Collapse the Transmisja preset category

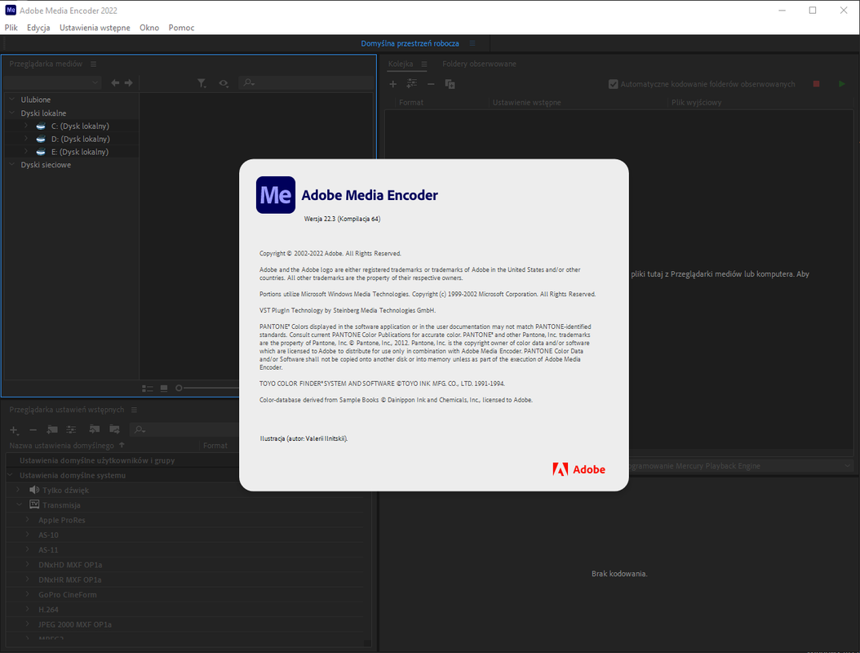click(20, 504)
